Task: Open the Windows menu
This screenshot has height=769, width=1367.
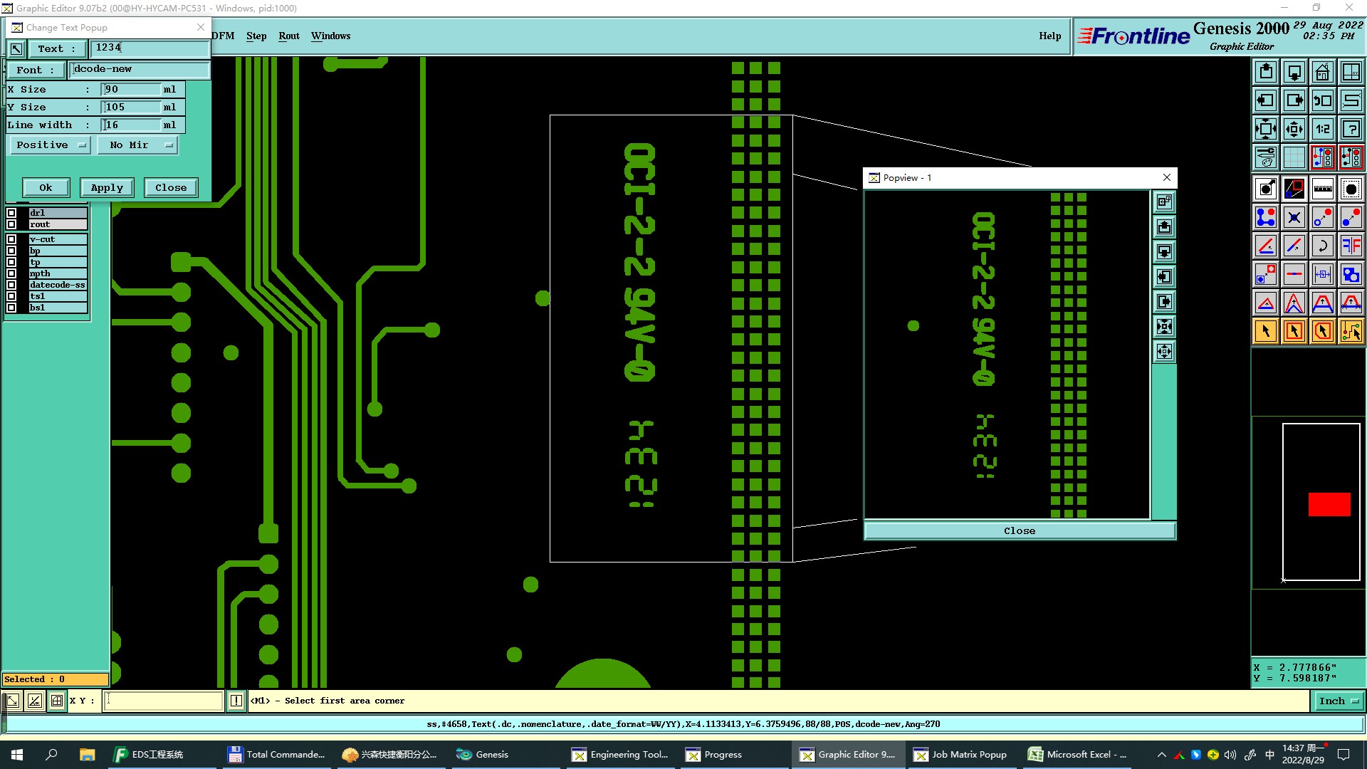Action: pyautogui.click(x=330, y=36)
